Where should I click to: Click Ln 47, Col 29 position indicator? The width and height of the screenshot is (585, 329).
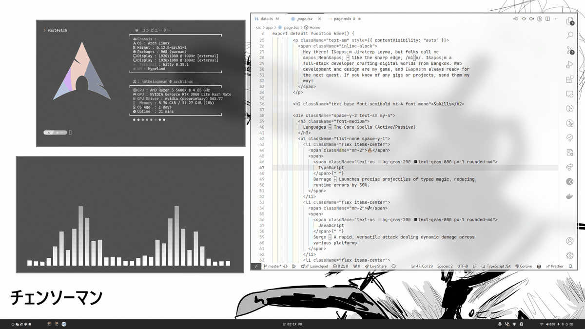(x=421, y=266)
